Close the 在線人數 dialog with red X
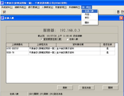This screenshot has width=124, height=96. (121, 18)
